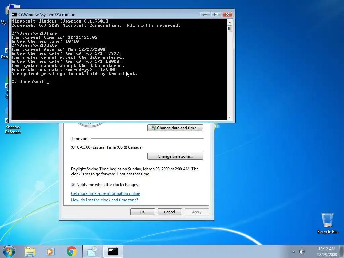Click the 'Daylight Saving Time begins' text

coord(134,171)
